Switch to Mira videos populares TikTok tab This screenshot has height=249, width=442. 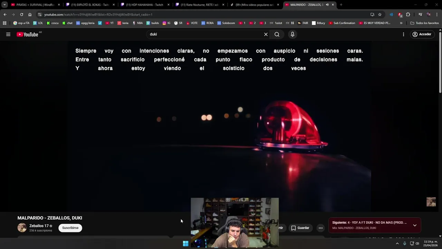tap(255, 5)
